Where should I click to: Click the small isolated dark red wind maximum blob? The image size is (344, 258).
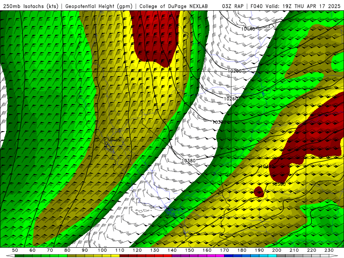coord(259,192)
